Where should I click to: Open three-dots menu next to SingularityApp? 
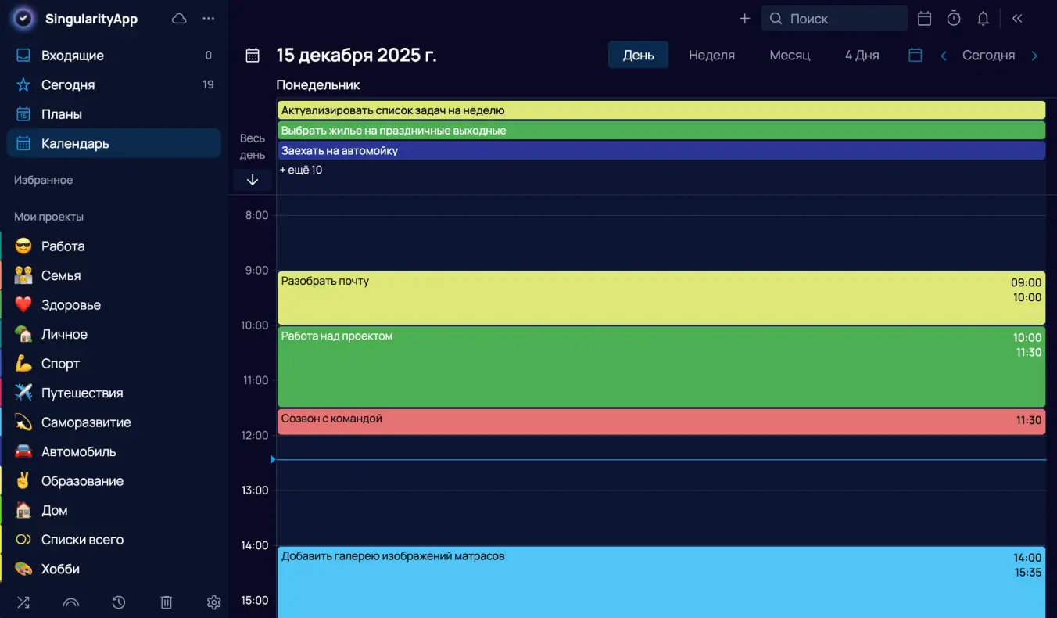point(208,19)
